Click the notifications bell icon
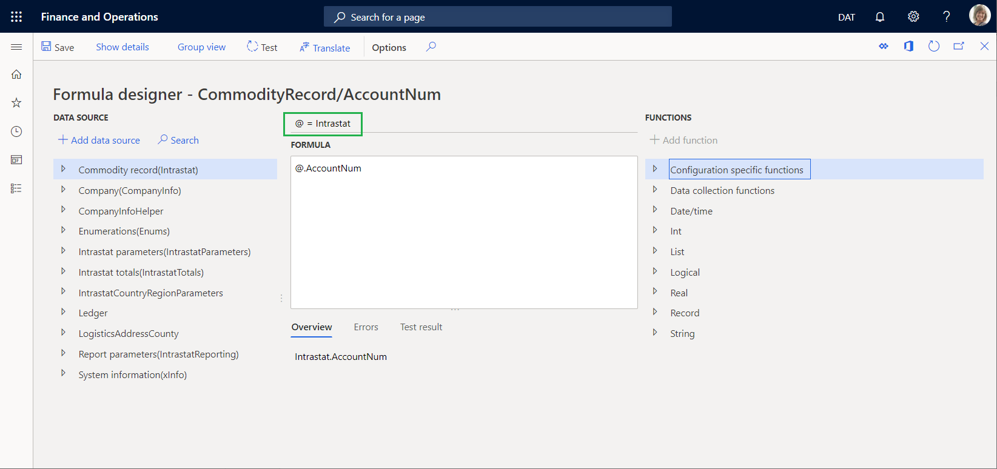Viewport: 997px width, 469px height. point(880,17)
